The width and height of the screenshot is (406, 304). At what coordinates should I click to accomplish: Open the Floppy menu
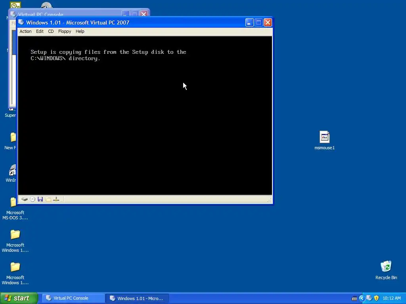click(x=65, y=31)
